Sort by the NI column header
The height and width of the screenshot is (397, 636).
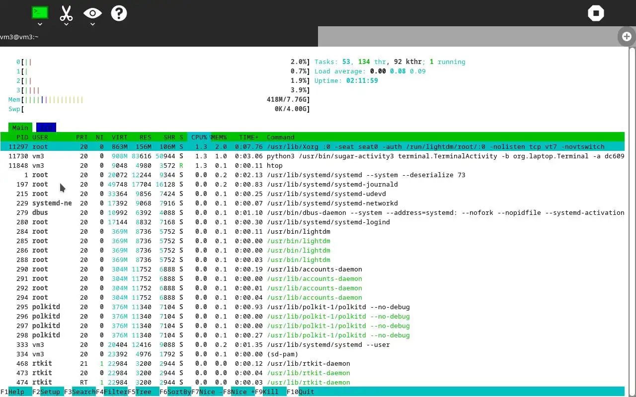(100, 137)
